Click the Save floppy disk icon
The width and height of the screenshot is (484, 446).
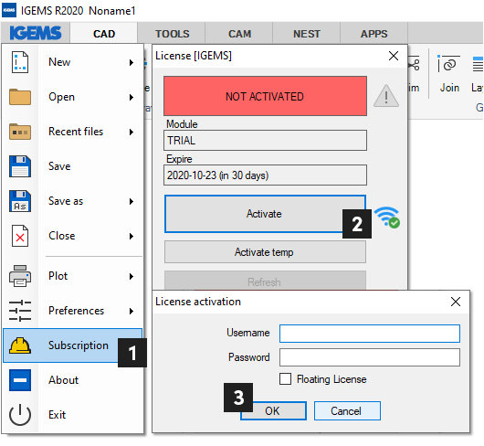click(x=20, y=166)
